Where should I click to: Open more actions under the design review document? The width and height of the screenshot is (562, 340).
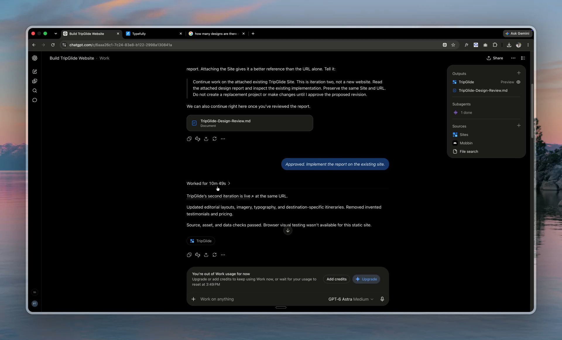(223, 139)
